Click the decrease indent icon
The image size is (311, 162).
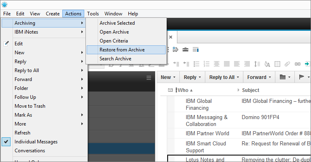tap(186, 64)
